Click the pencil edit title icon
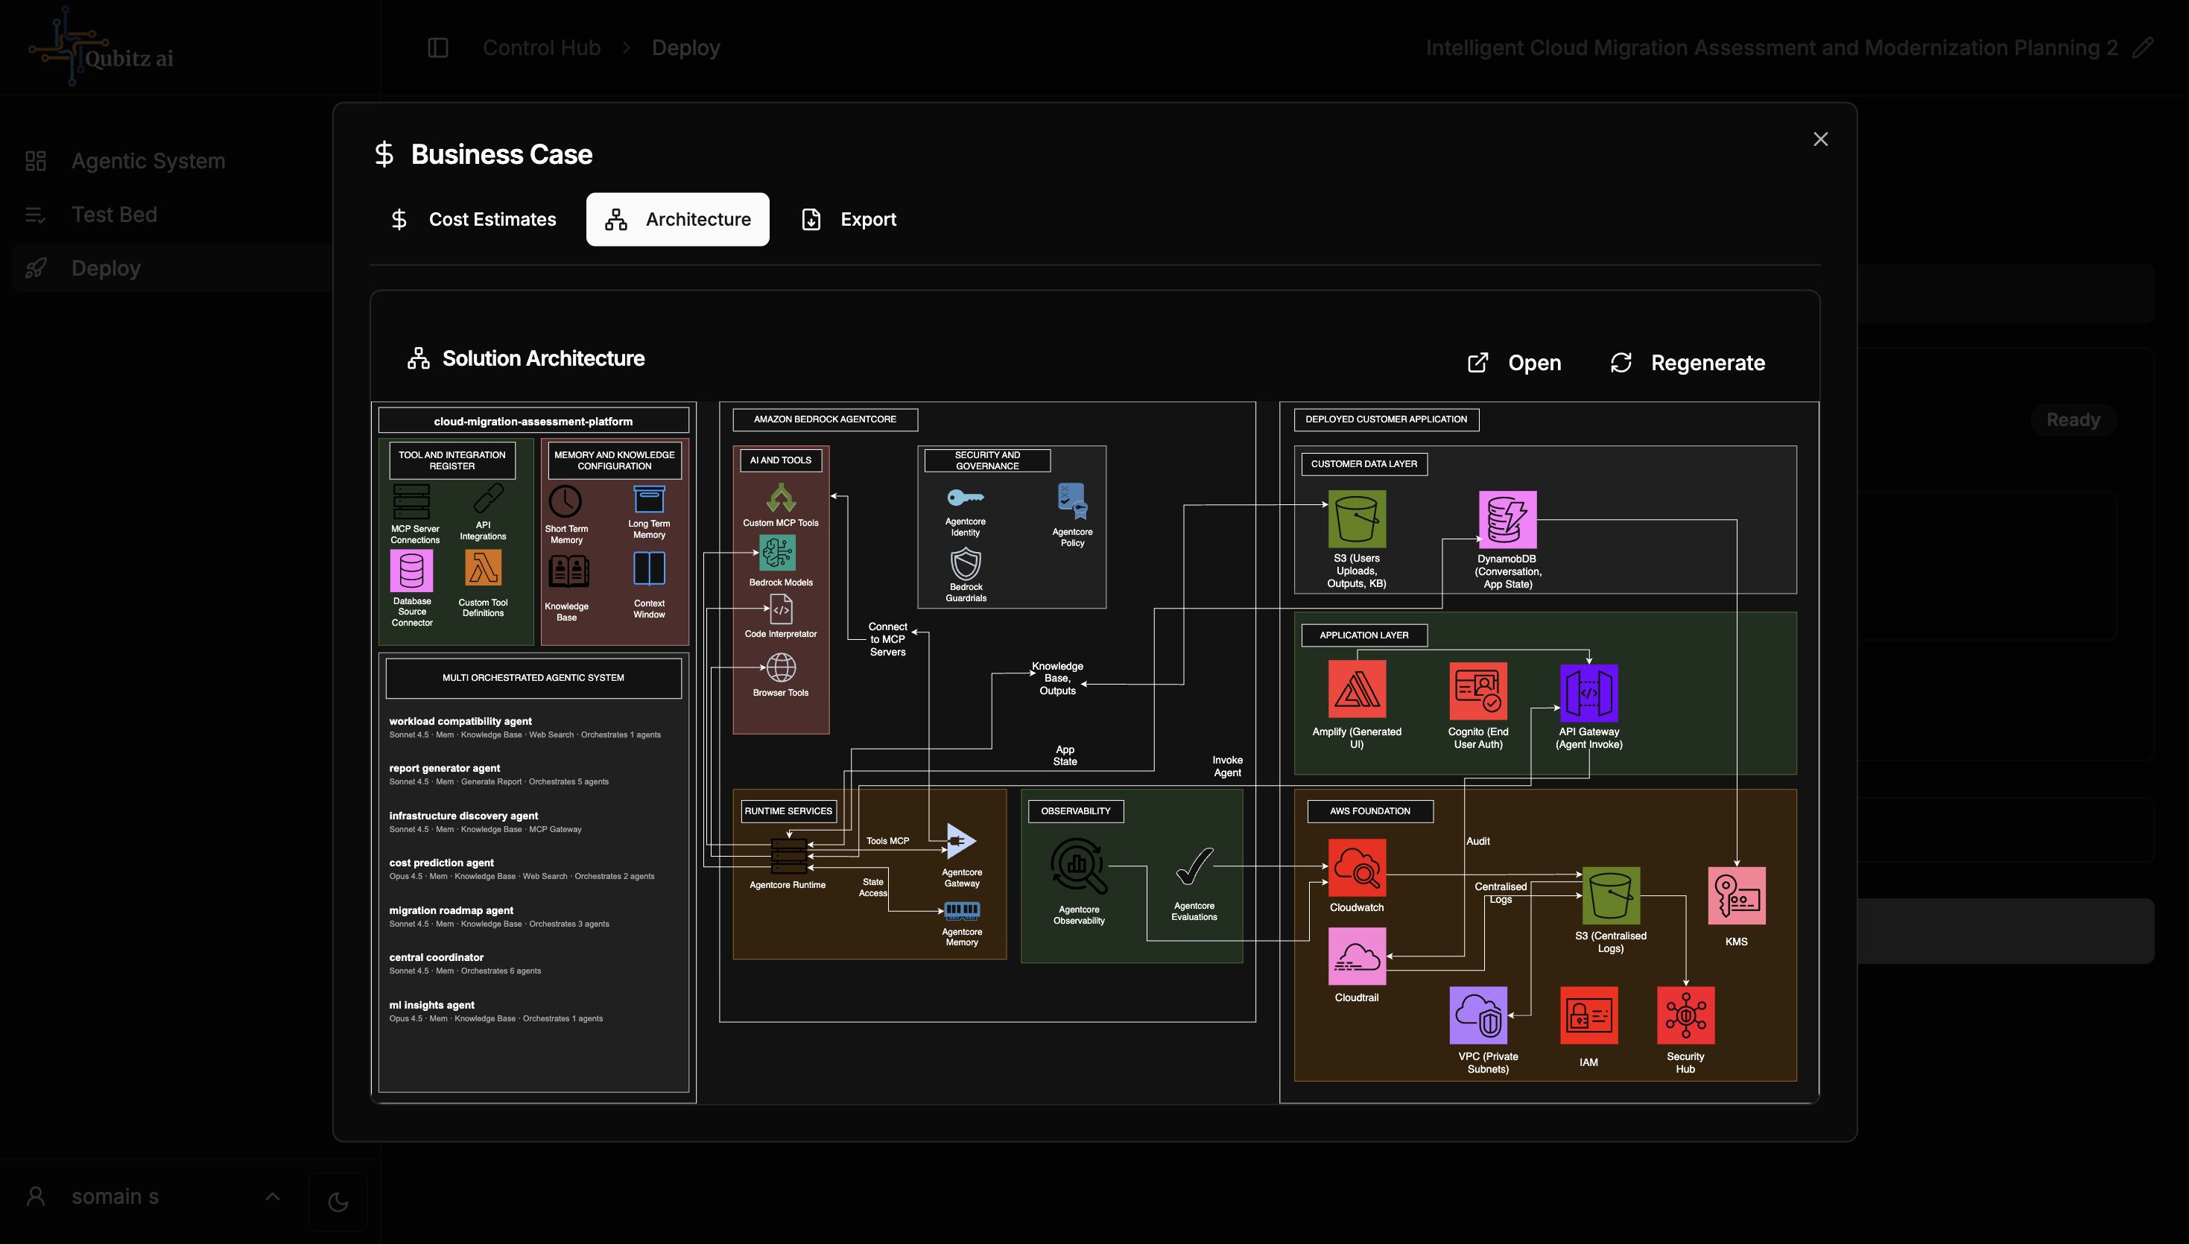This screenshot has height=1244, width=2189. 2142,48
